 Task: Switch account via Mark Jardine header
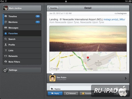click(22, 8)
